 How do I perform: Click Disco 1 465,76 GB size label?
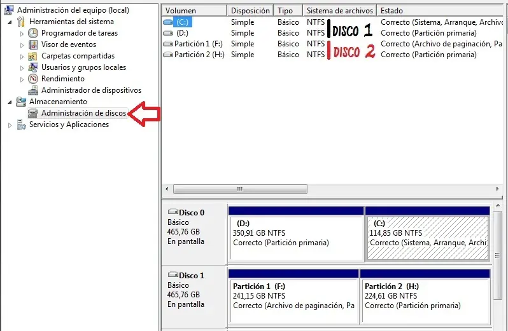tap(183, 295)
